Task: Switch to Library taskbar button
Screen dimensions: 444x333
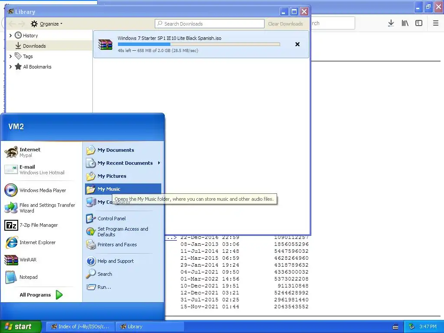Action: [x=150, y=326]
